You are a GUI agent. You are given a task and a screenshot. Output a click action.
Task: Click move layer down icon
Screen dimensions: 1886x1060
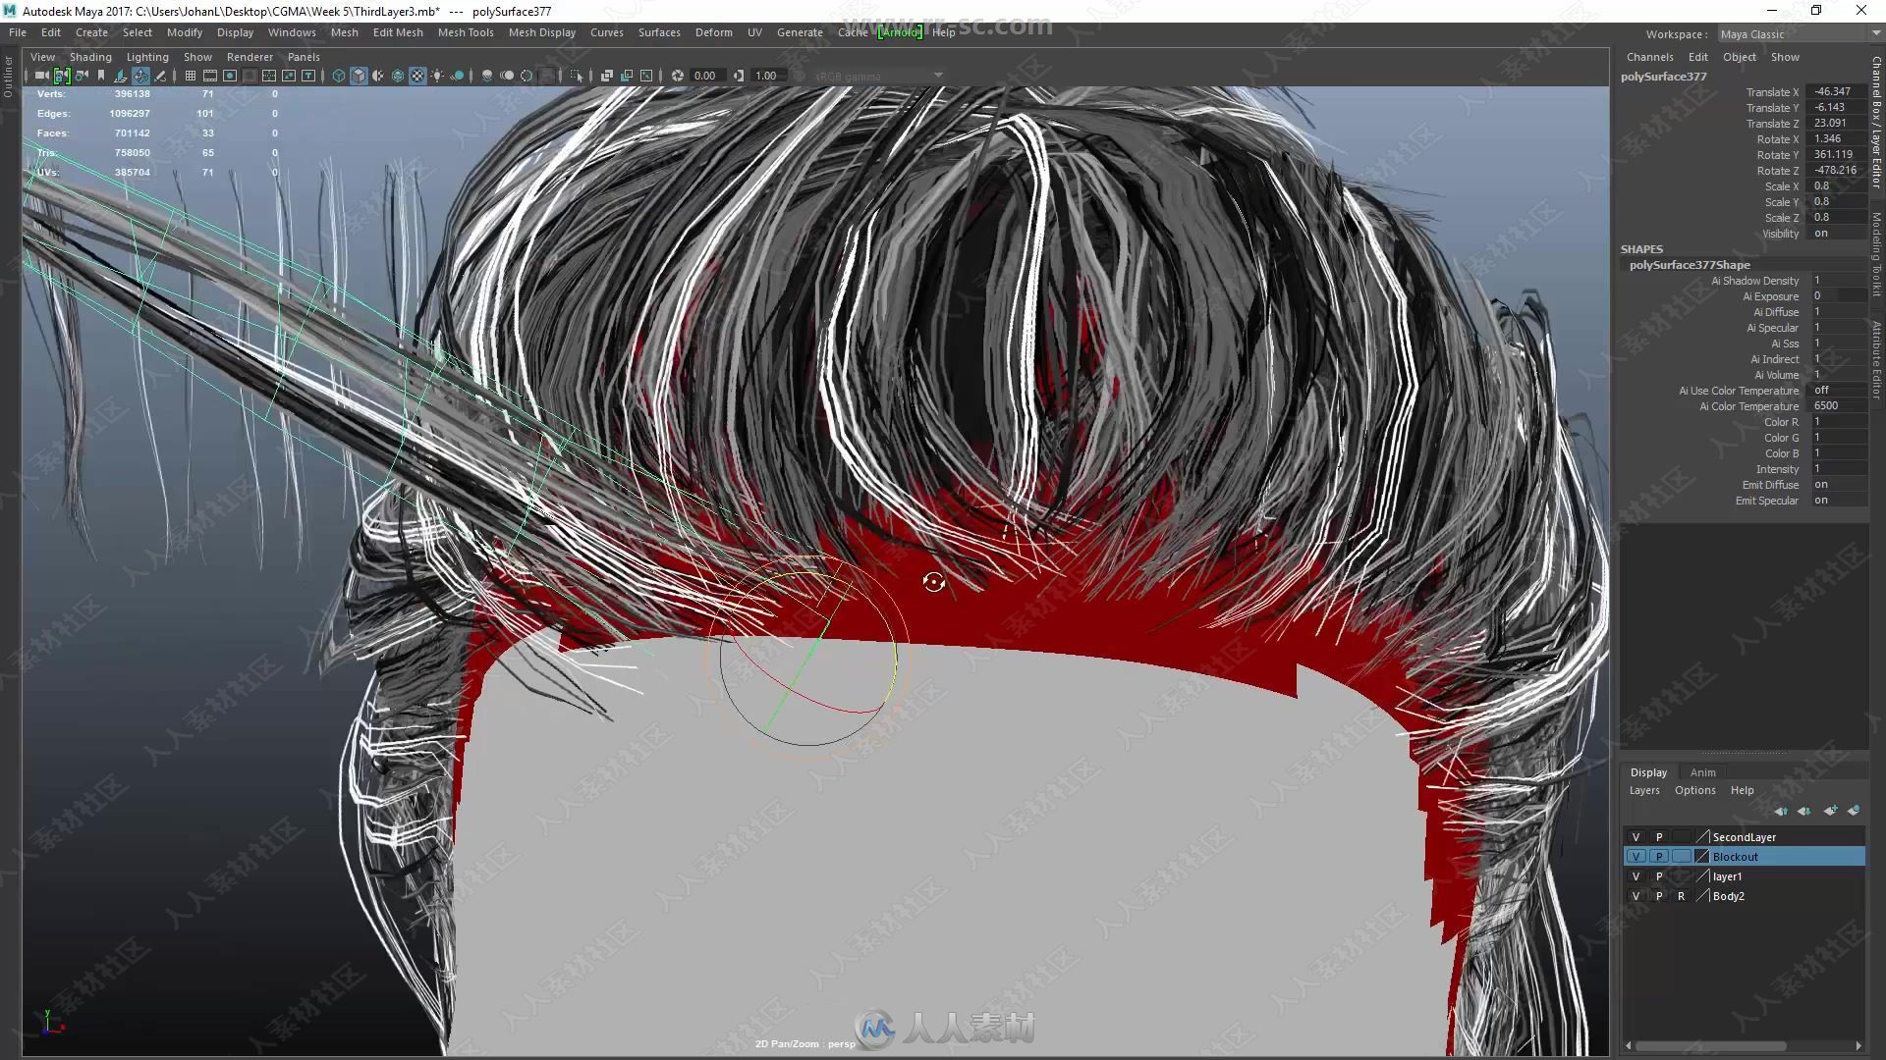1804,811
